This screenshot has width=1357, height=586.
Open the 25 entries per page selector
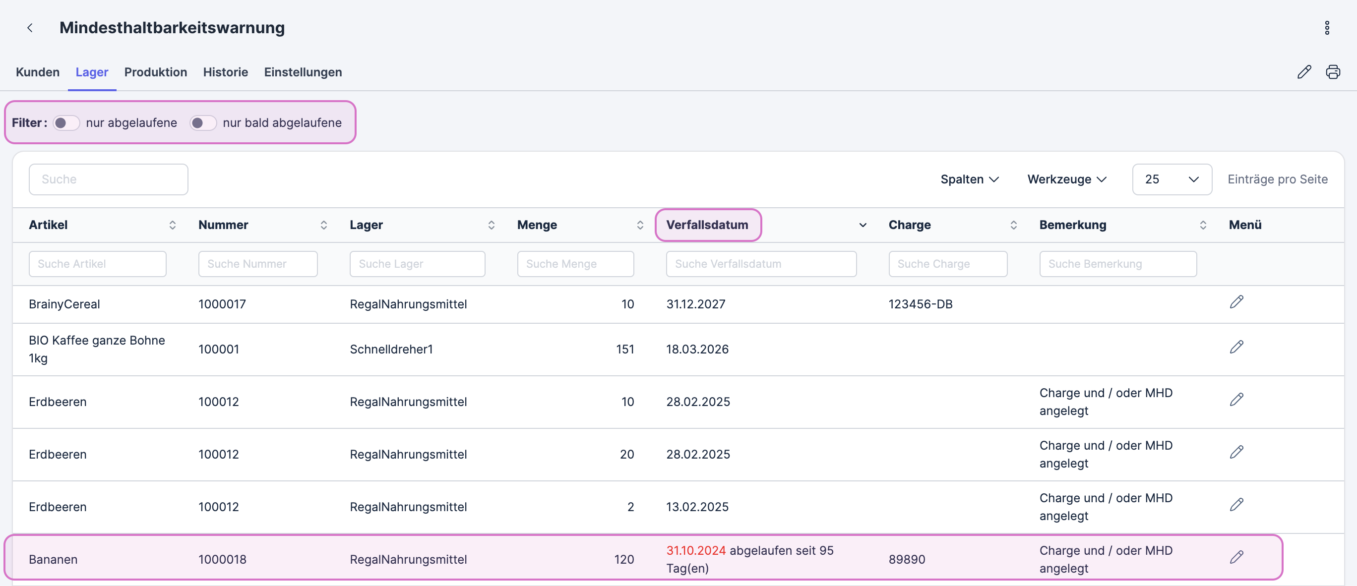pyautogui.click(x=1172, y=179)
